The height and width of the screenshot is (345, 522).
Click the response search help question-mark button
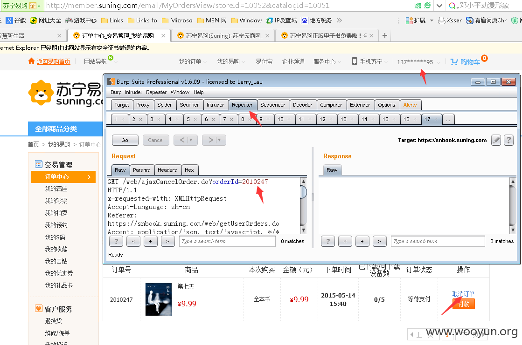[x=327, y=241]
